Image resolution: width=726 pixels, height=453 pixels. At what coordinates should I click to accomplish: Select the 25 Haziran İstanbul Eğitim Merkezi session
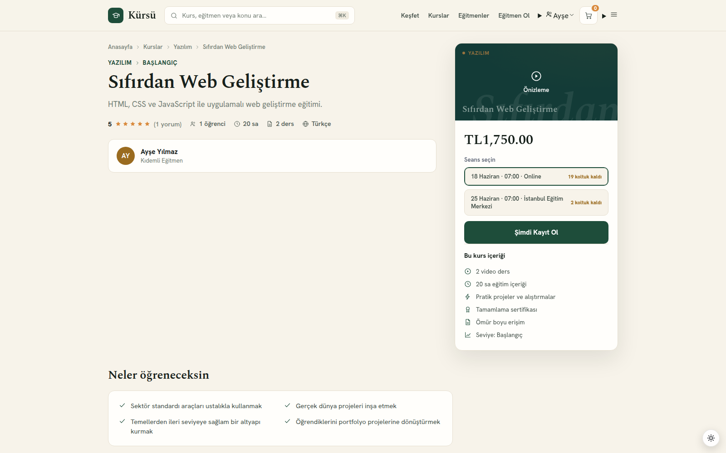(536, 202)
